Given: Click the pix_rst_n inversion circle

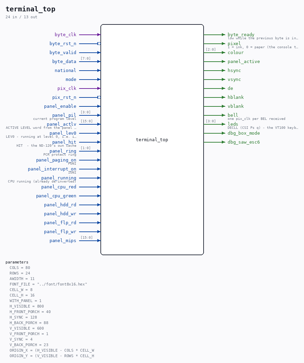Looking at the screenshot, I should pos(99,97).
